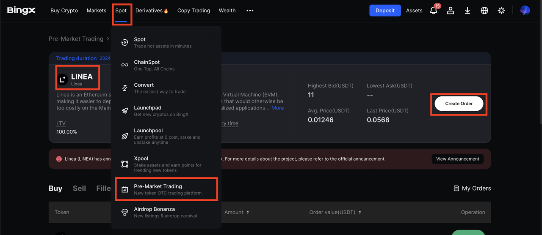Open Wealth menu
Image resolution: width=542 pixels, height=235 pixels.
227,11
